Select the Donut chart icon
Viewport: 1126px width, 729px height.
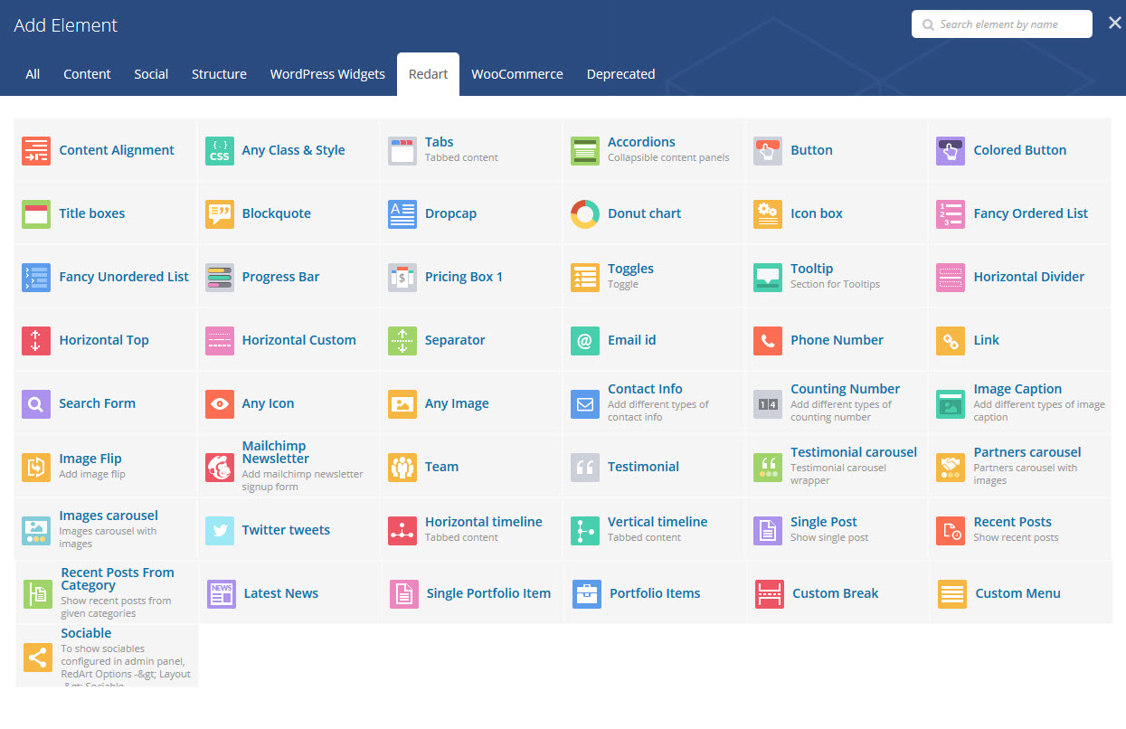coord(585,214)
